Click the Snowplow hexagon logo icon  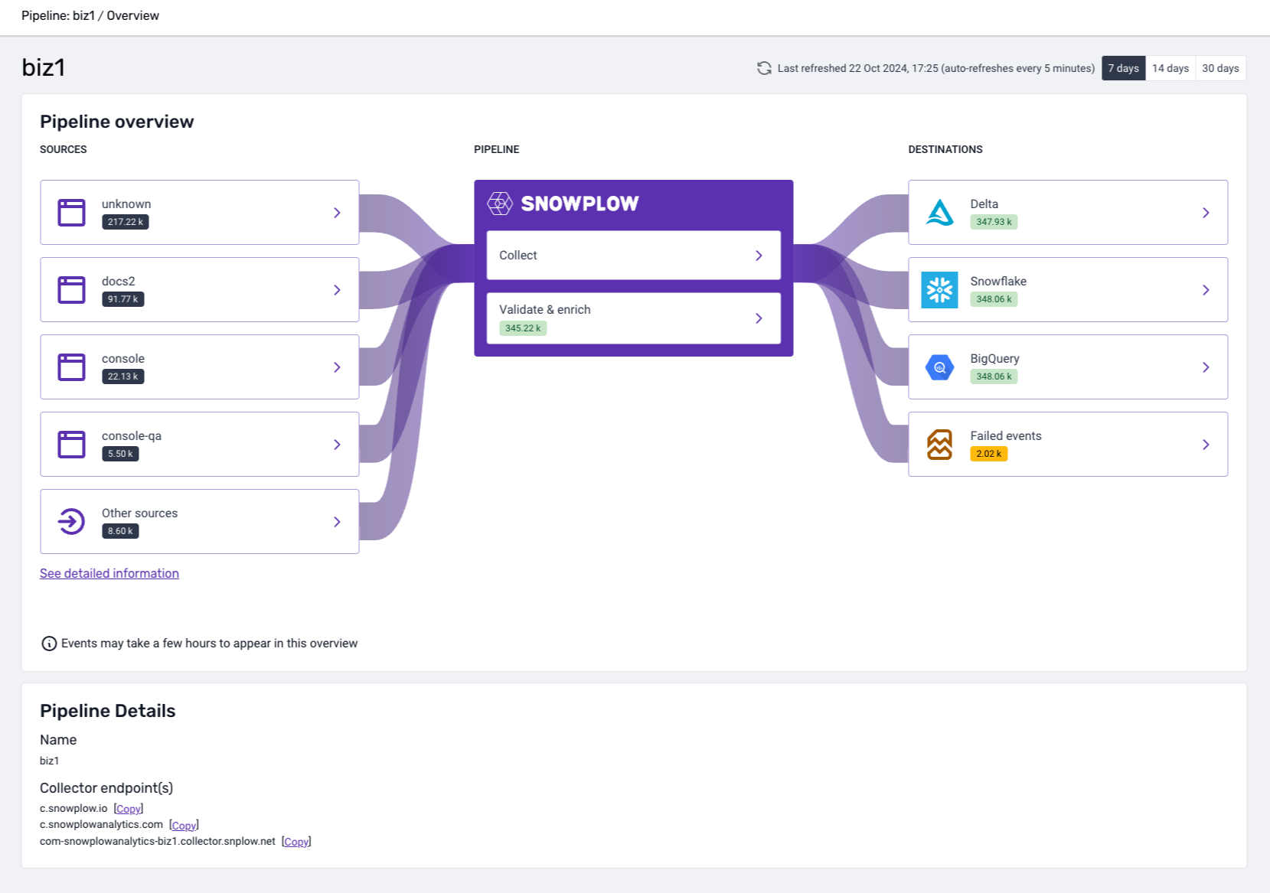tap(500, 204)
